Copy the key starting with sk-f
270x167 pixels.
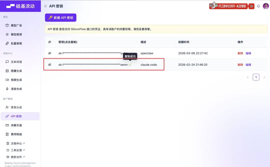93,53
